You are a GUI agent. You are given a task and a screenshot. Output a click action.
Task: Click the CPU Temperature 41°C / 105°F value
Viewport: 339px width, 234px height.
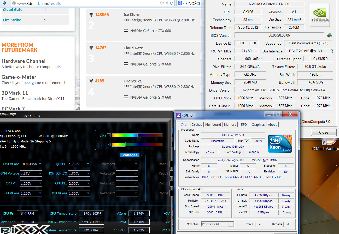[92, 213]
